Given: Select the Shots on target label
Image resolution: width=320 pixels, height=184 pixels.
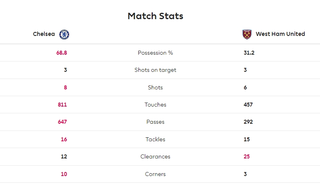Looking at the screenshot, I should (x=155, y=70).
